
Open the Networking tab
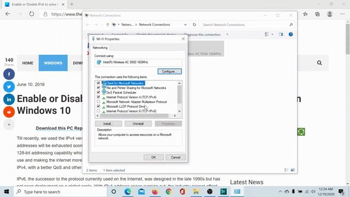tap(100, 48)
